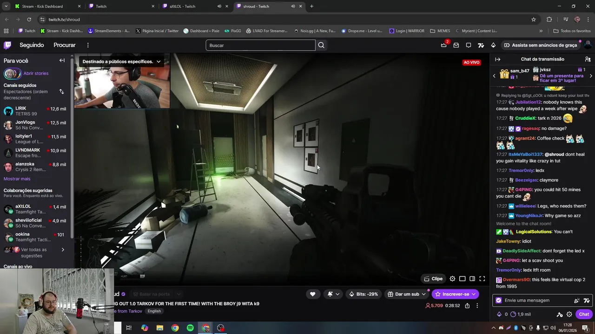Open the 'Dar um sub' dropdown
The height and width of the screenshot is (334, 595).
(x=407, y=294)
